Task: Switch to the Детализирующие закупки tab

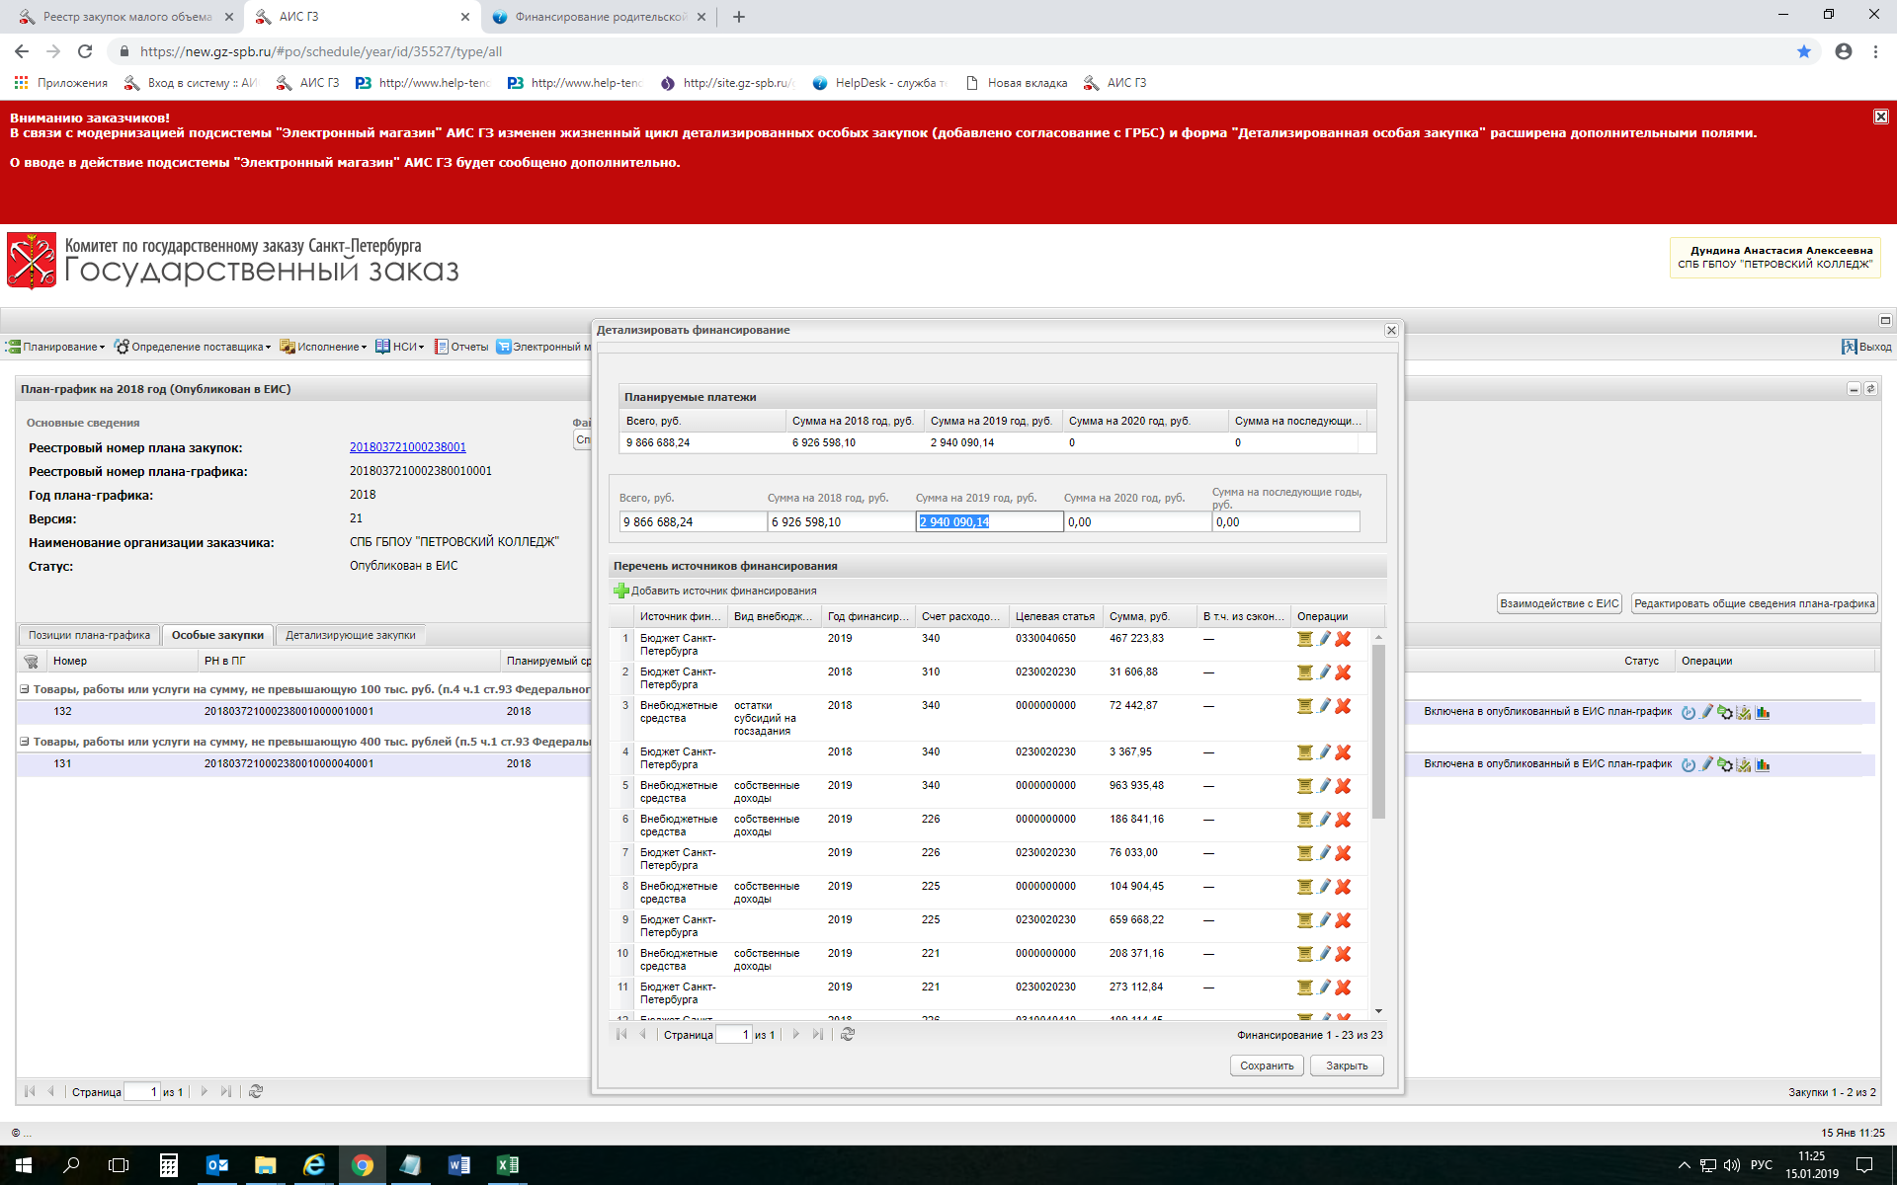Action: tap(350, 635)
